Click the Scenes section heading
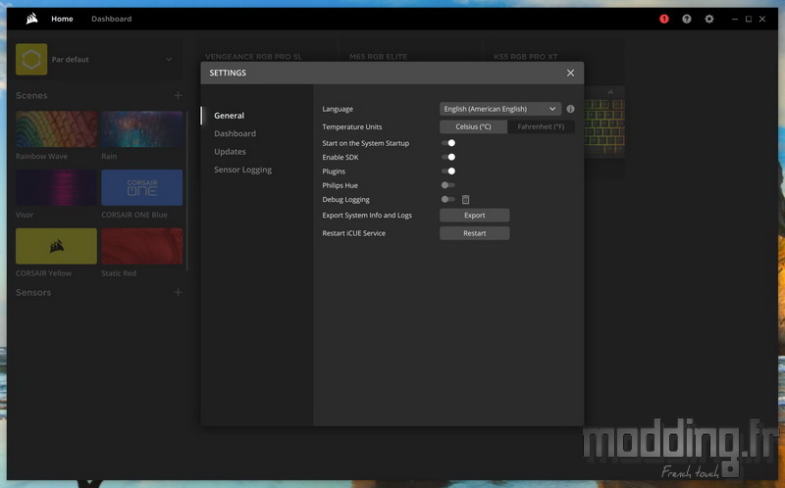 [31, 95]
